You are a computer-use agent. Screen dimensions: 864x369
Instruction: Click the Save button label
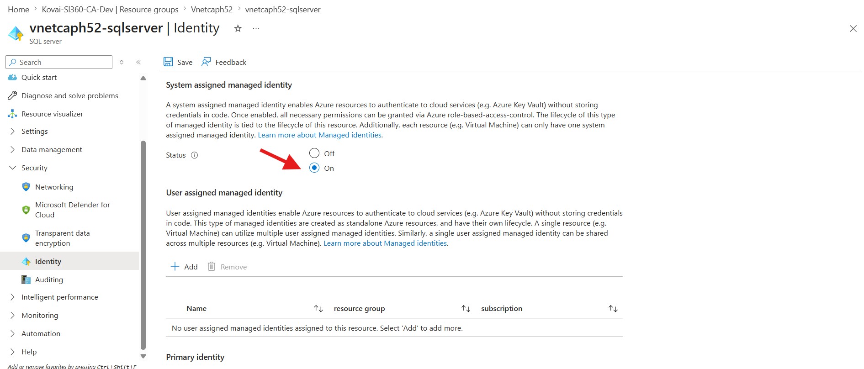185,62
